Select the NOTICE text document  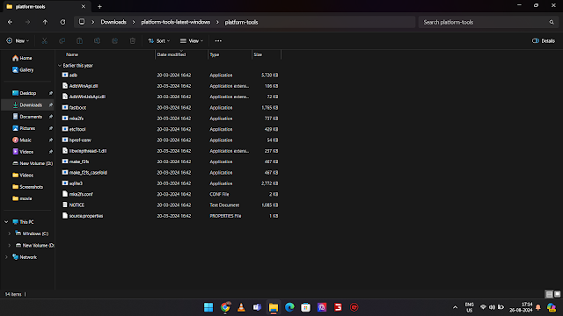[77, 205]
